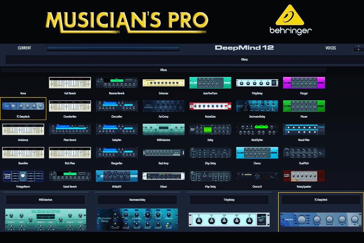This screenshot has height=243, width=364.
Task: Click the DeepMind 12 title
Action: (x=244, y=48)
